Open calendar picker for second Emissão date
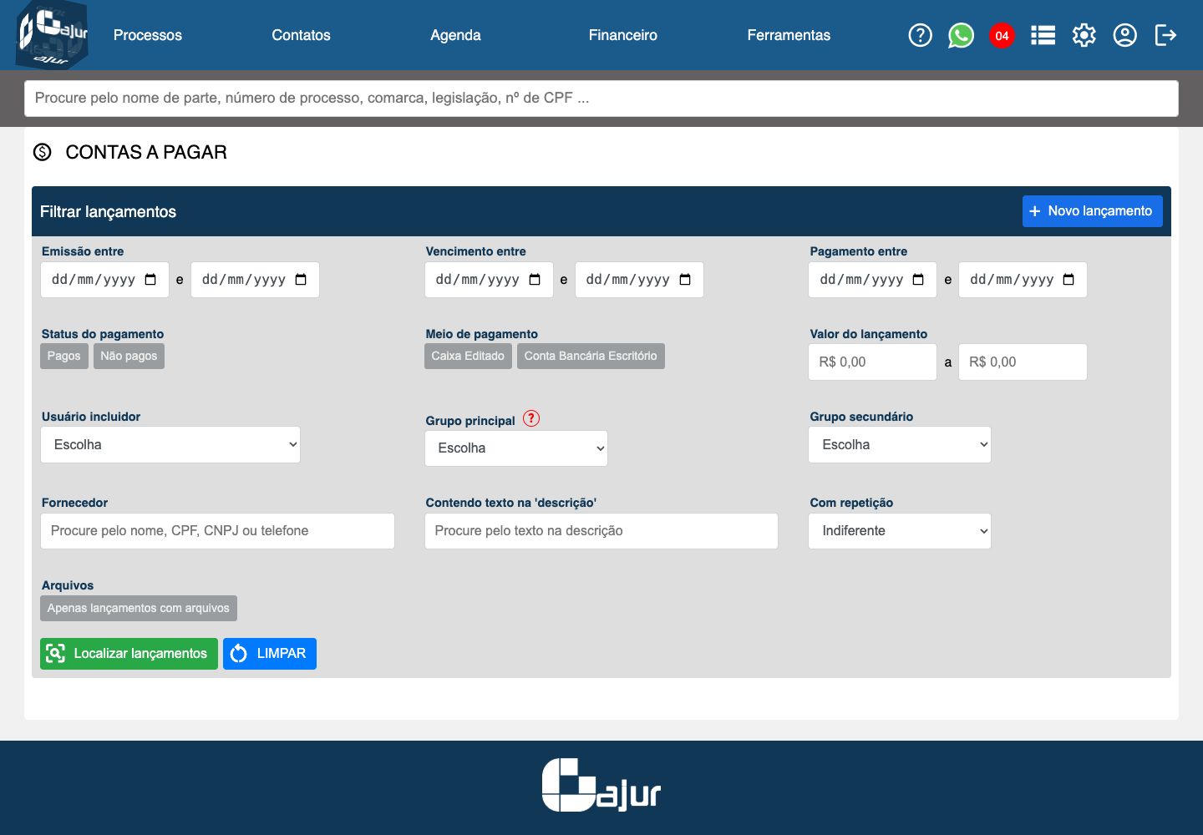 click(x=301, y=280)
